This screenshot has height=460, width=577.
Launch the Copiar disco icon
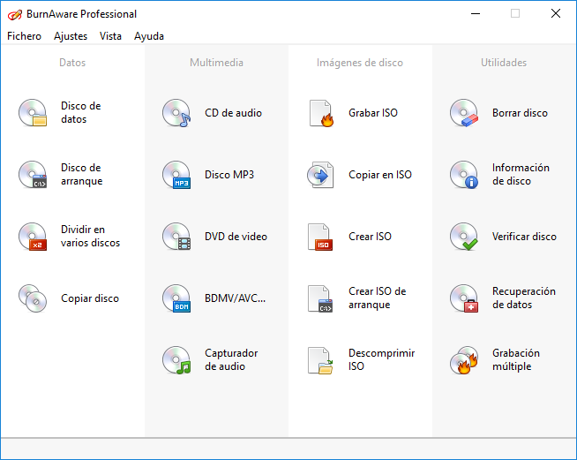[x=33, y=298]
